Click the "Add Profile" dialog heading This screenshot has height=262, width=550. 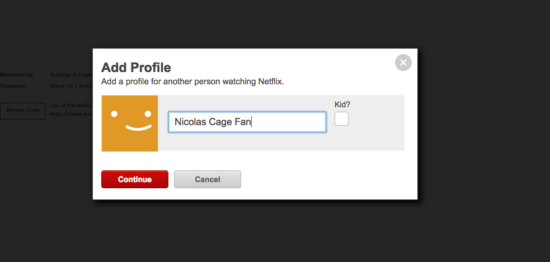[x=136, y=68]
